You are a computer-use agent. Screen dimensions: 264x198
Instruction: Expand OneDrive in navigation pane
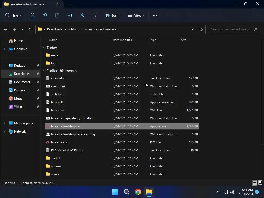pos(4,49)
